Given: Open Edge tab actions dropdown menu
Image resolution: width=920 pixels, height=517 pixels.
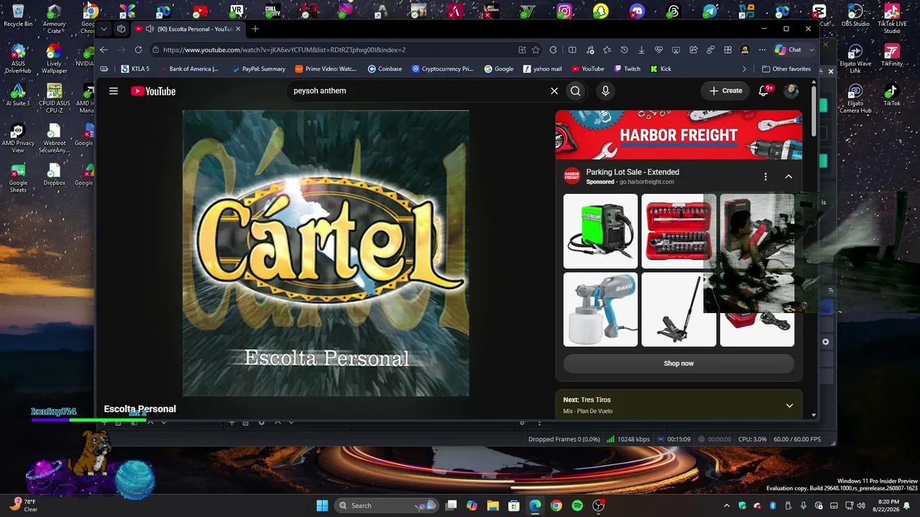Looking at the screenshot, I should [103, 29].
